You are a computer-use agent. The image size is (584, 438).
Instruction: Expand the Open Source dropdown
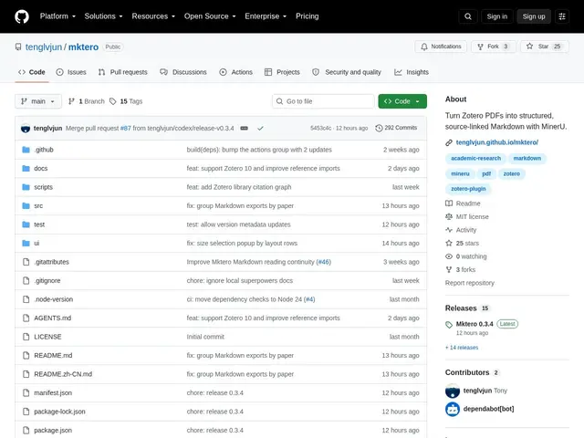point(210,16)
